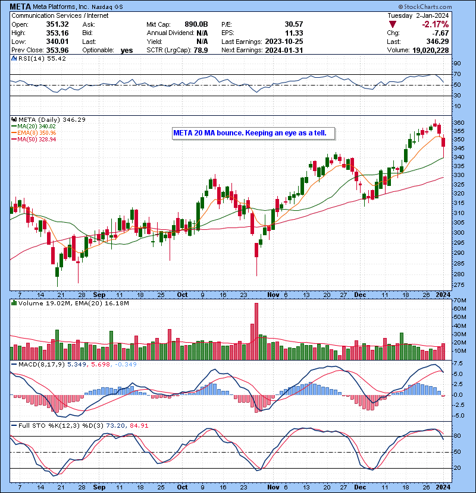Select the High value 353.16
Image resolution: width=476 pixels, height=493 pixels.
pos(57,33)
